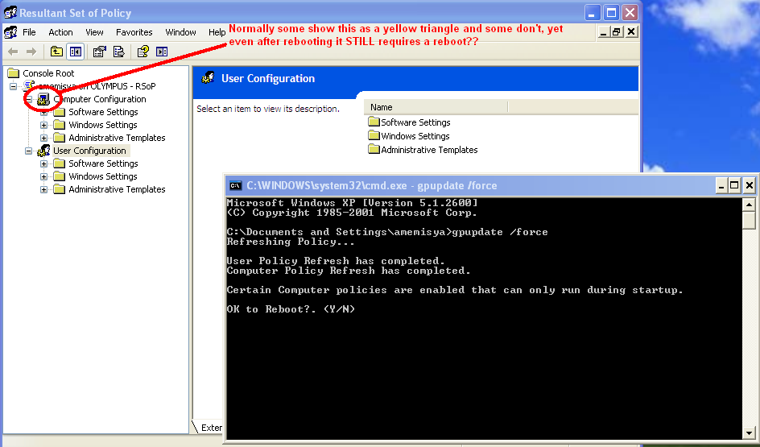Select Windows Settings in the right list pane
Screen dimensions: 760x447
pyautogui.click(x=415, y=136)
